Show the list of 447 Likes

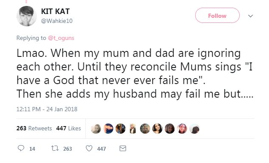(68, 128)
